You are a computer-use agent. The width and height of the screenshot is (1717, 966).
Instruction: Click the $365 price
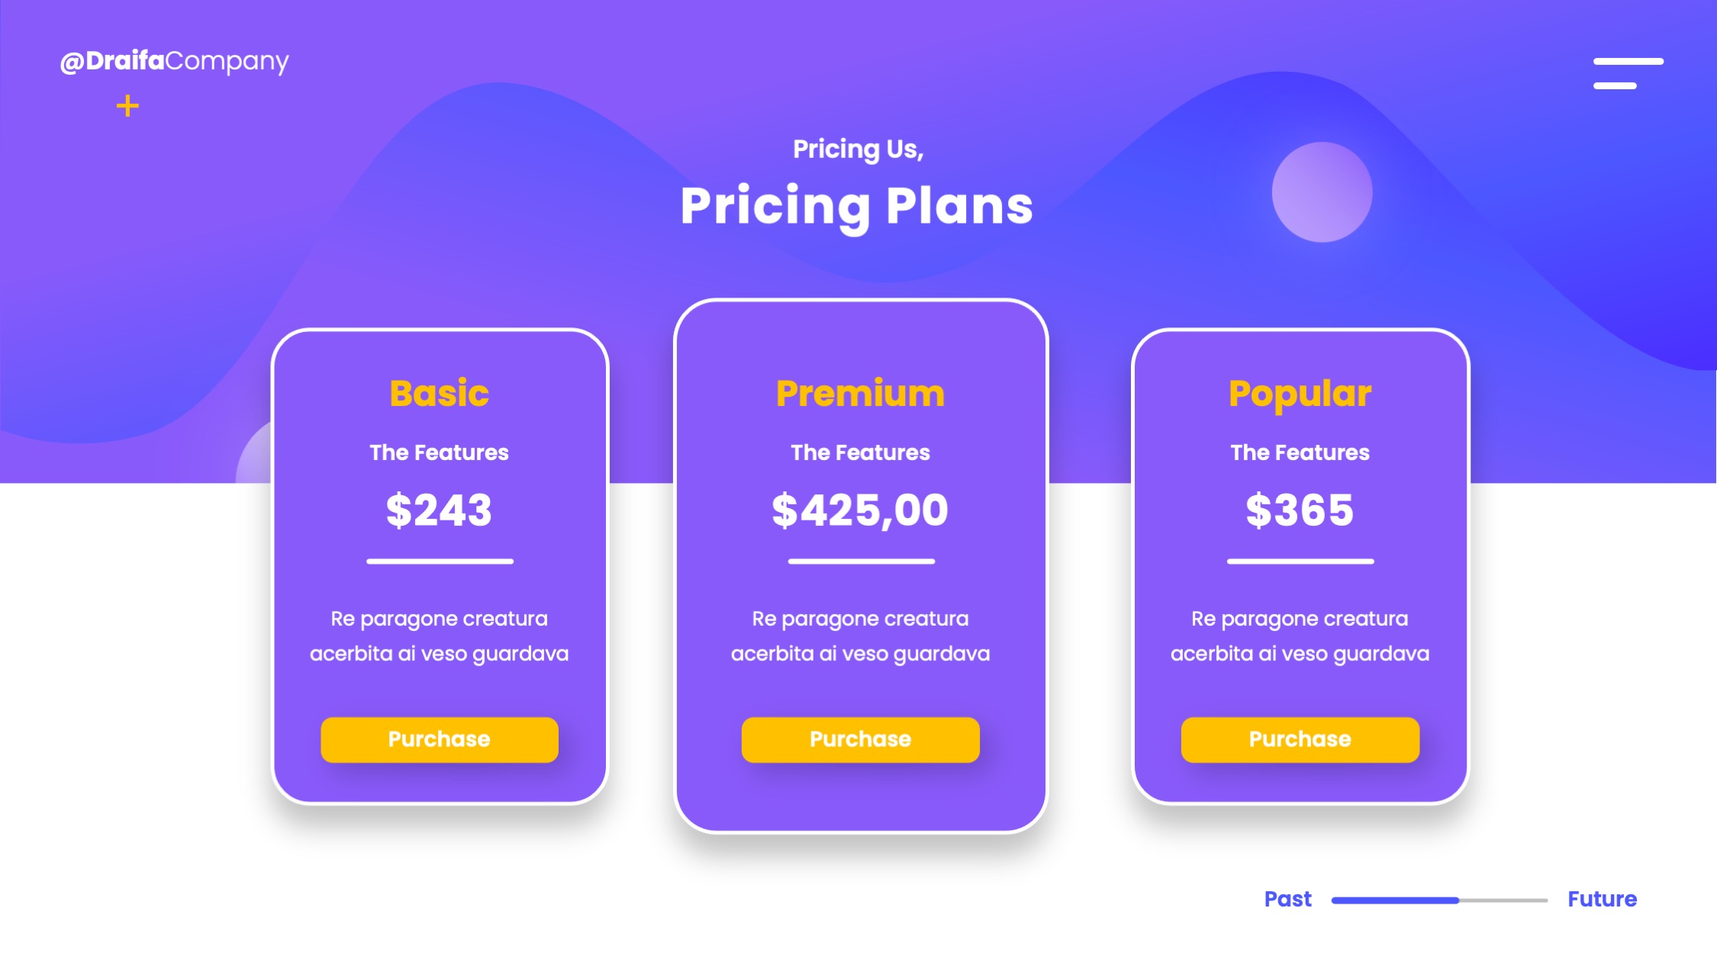pos(1300,510)
